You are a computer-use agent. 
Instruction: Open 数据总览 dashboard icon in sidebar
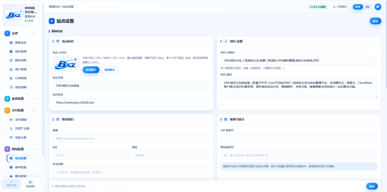point(11,43)
